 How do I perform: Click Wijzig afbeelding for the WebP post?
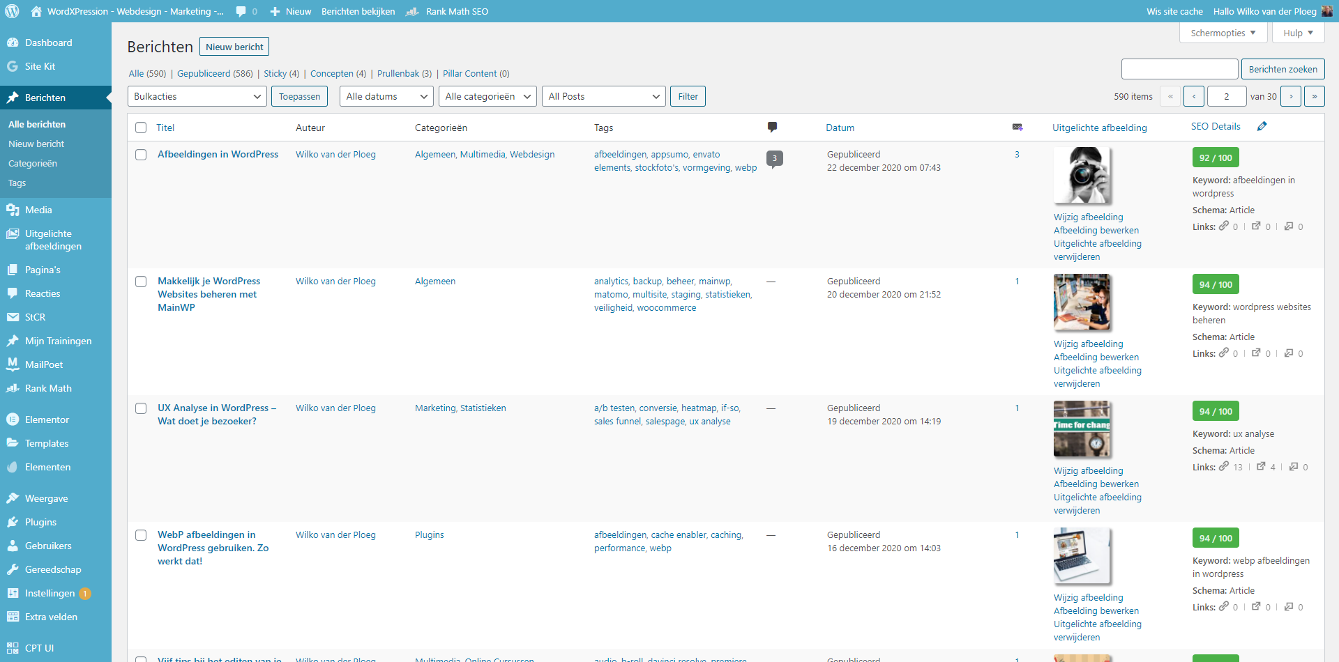click(1089, 597)
